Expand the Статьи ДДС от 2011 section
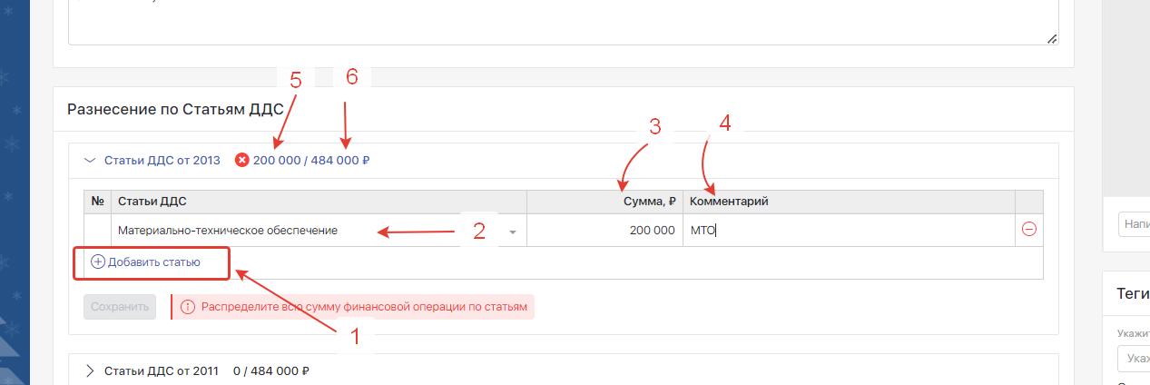 [90, 370]
